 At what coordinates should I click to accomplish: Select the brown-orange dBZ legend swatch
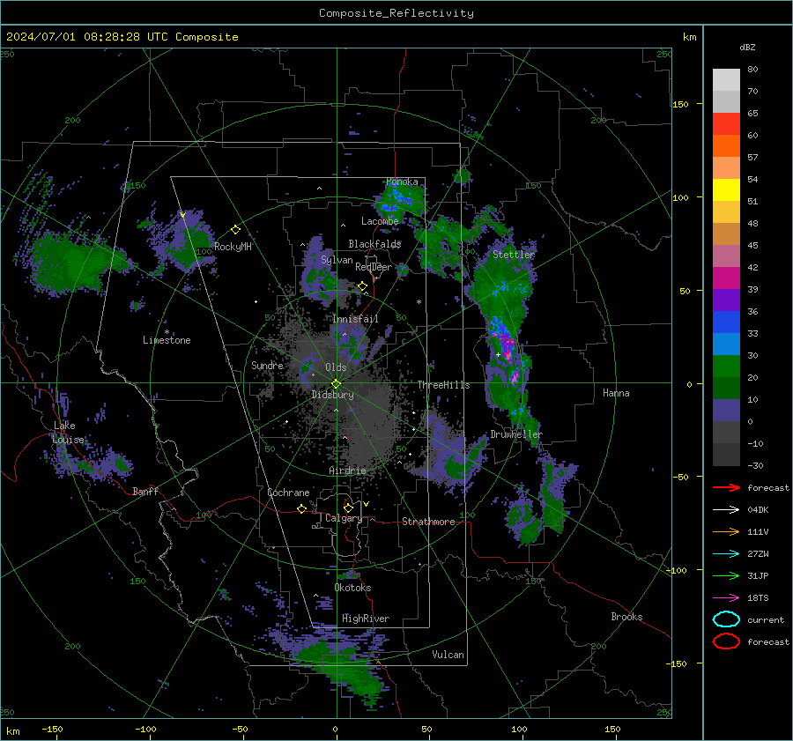(726, 233)
